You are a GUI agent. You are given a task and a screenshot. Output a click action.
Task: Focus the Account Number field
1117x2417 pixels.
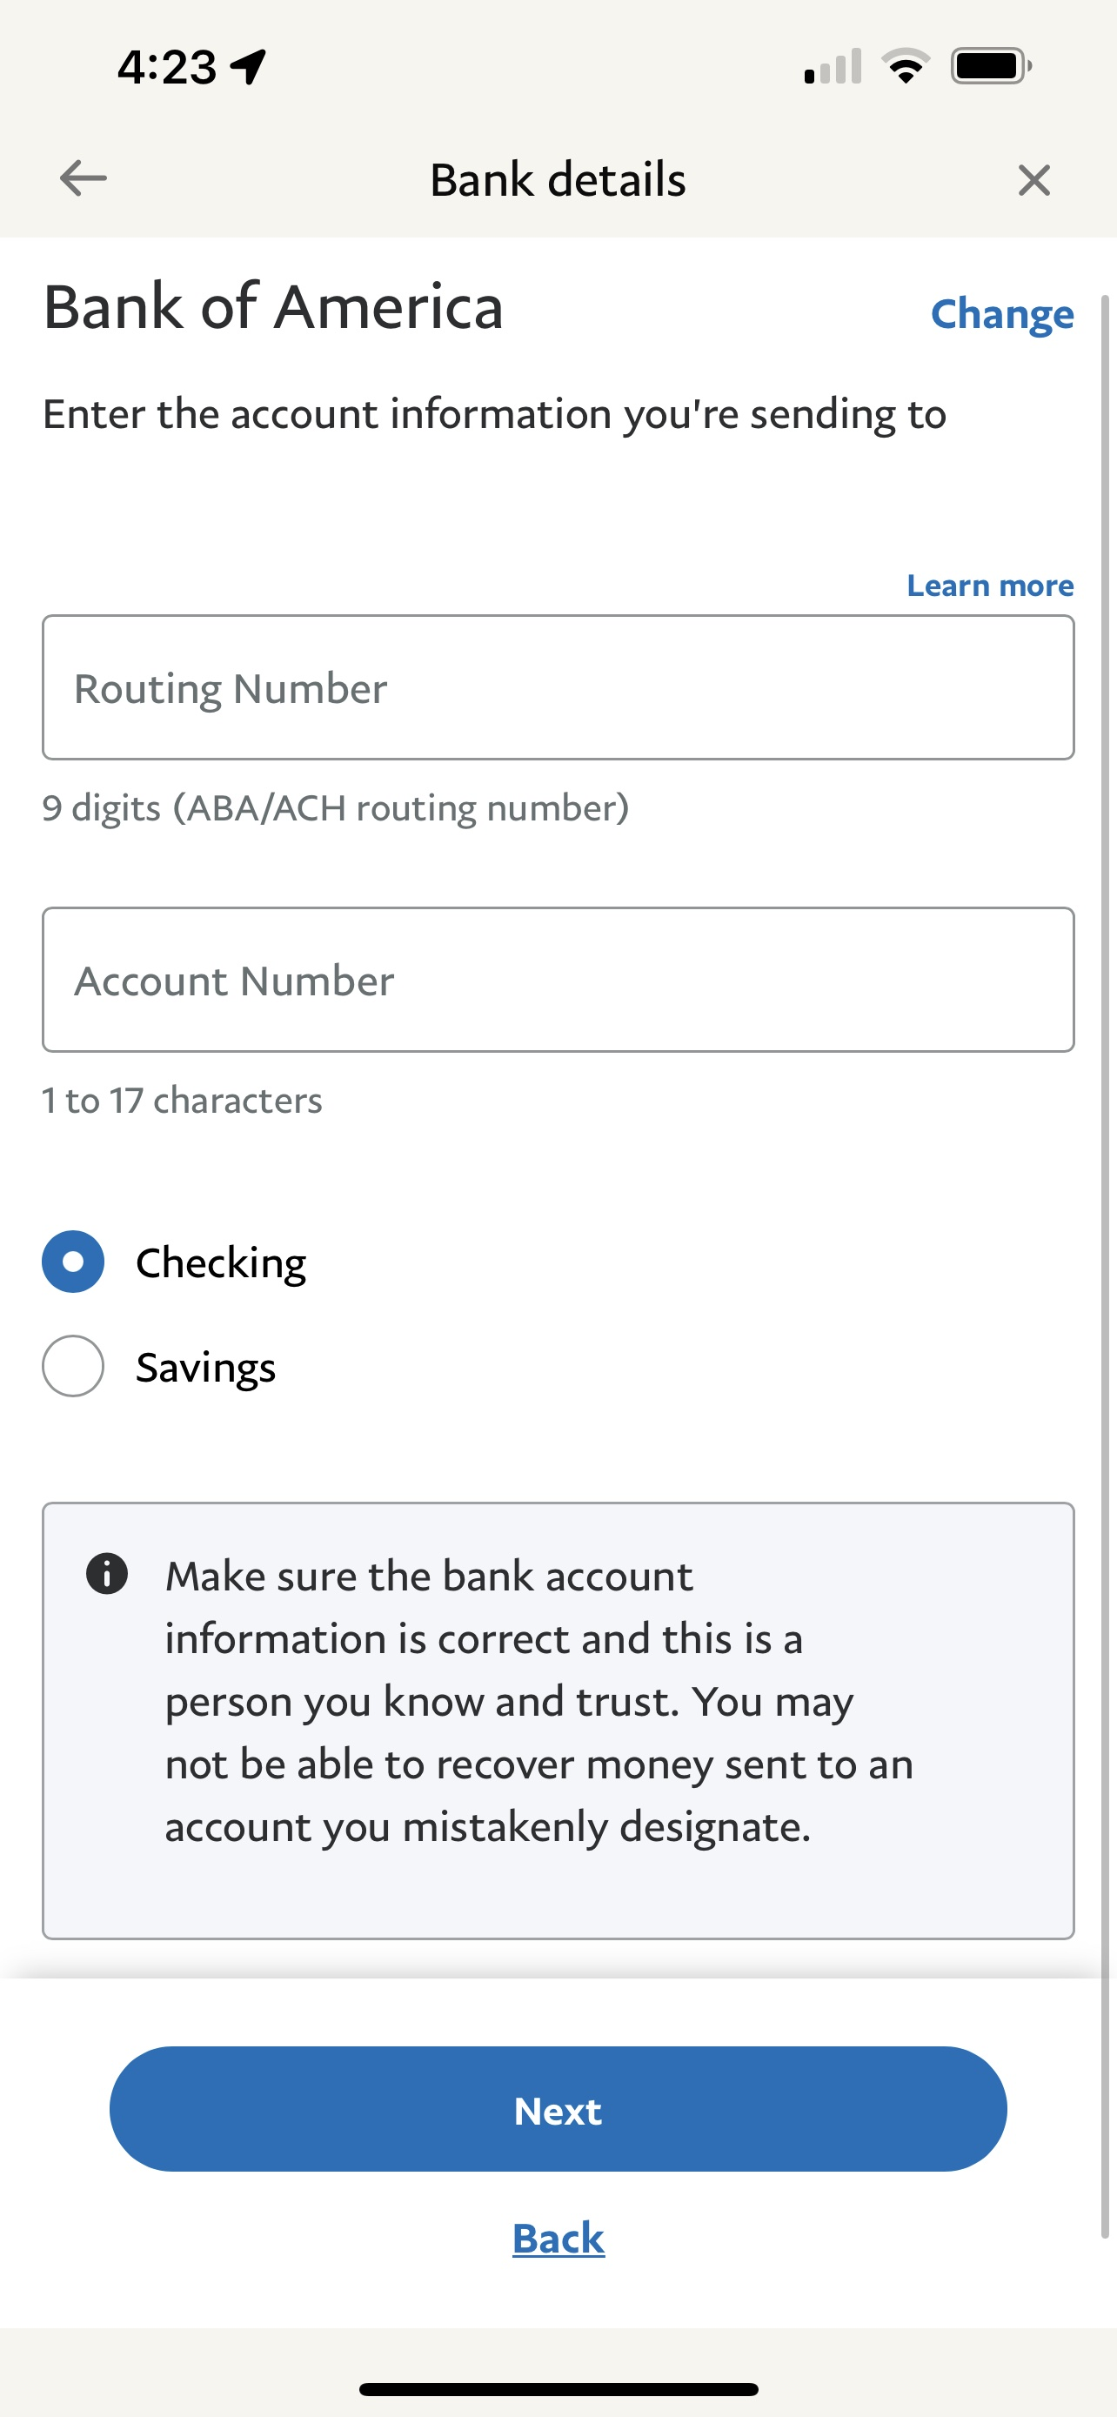pos(558,980)
